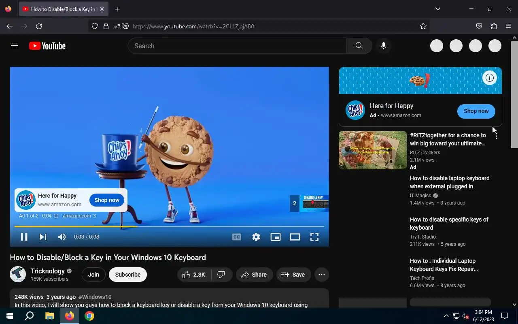Screen dimensions: 518x324
Task: Open menu for RITZ ad video
Action: point(497,136)
